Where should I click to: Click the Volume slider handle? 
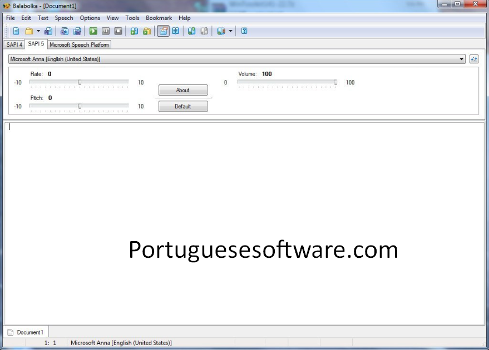pos(335,82)
